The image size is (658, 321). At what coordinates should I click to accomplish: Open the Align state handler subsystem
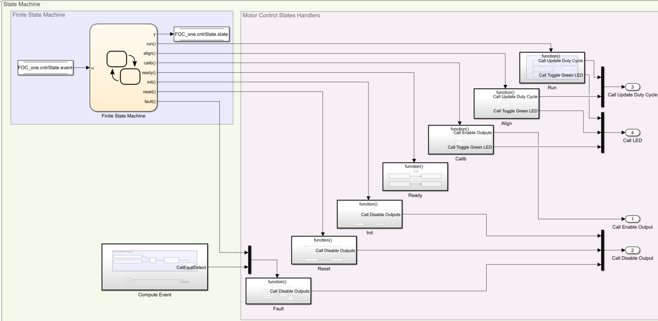tap(506, 103)
